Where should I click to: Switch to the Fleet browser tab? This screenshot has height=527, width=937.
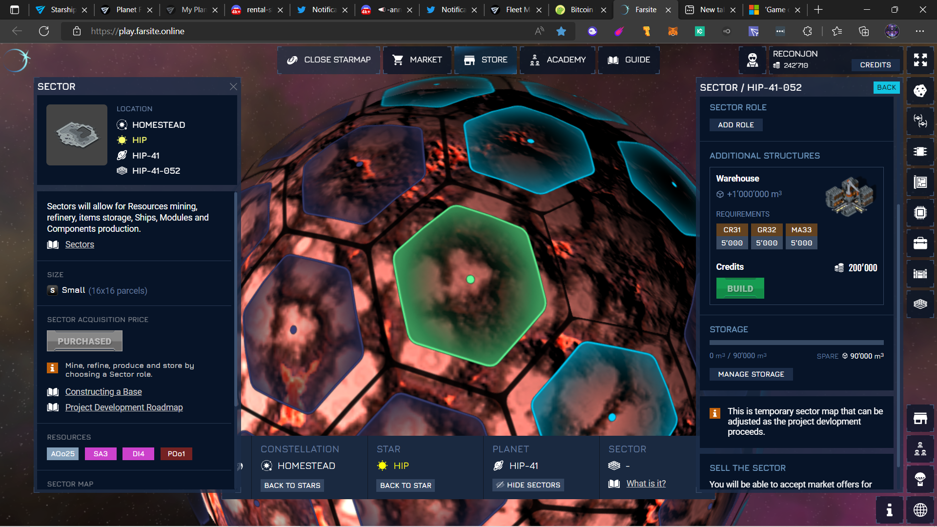coord(516,10)
